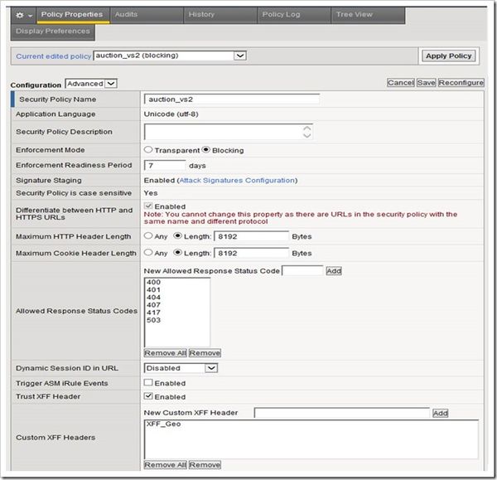The width and height of the screenshot is (497, 480).
Task: Click Add next to response status code
Action: point(334,271)
